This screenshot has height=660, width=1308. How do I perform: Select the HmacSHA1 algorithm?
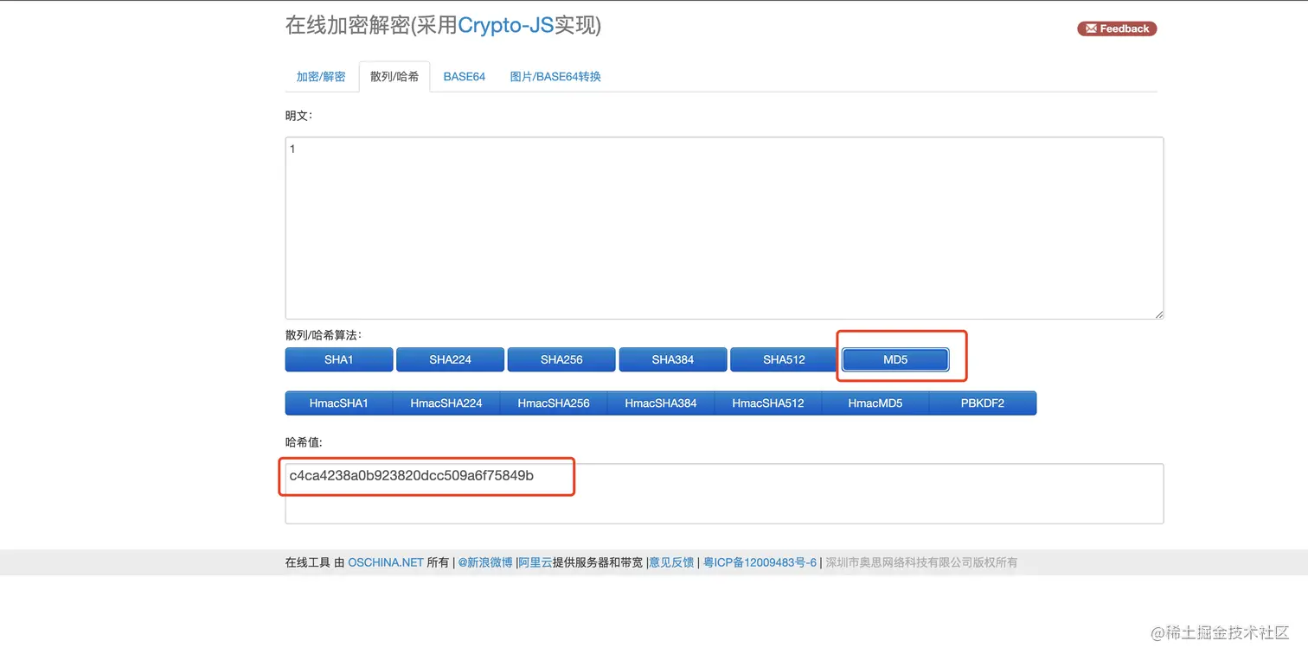click(339, 403)
